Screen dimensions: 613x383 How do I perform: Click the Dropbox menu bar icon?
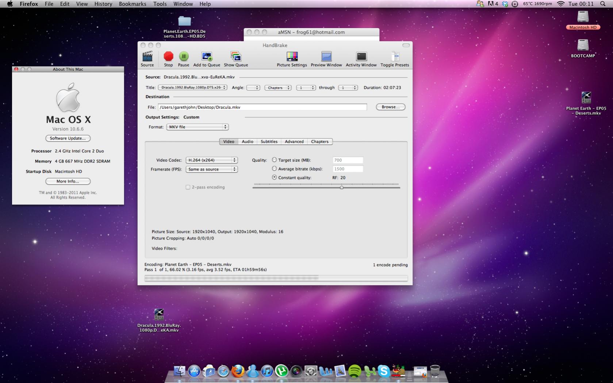point(505,4)
